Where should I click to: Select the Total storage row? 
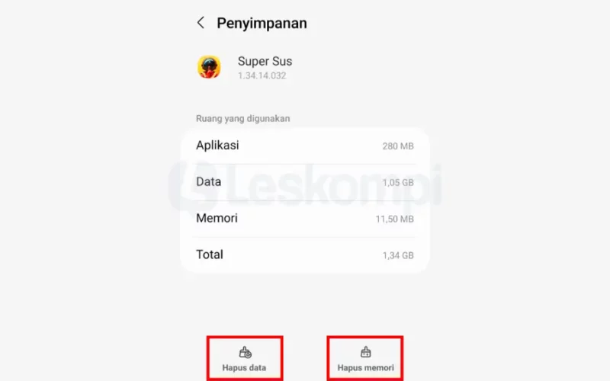pyautogui.click(x=305, y=255)
